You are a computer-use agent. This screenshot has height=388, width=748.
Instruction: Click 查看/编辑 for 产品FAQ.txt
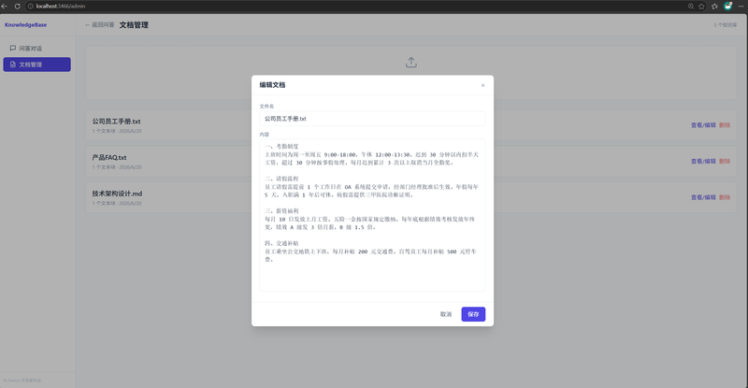pos(703,162)
